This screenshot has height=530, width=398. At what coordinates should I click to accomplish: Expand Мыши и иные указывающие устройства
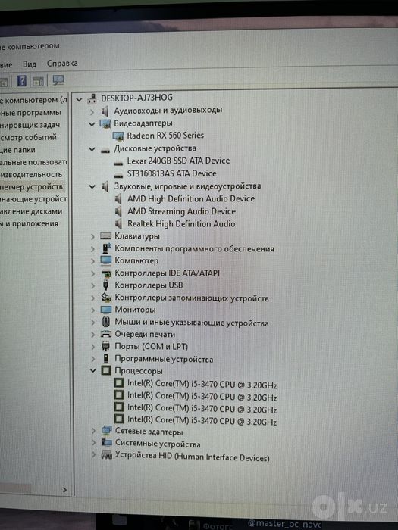92,322
